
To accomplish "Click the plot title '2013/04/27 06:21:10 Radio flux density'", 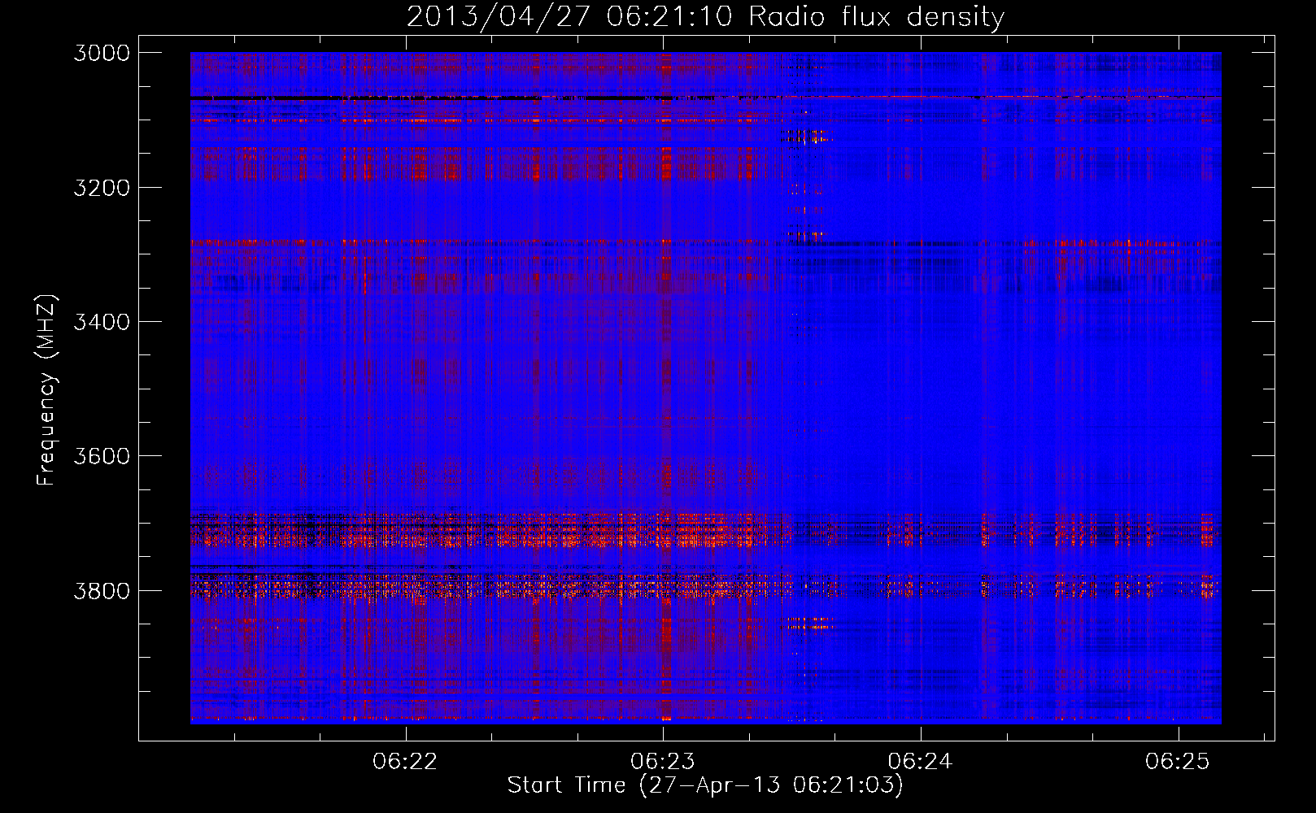I will click(x=705, y=16).
